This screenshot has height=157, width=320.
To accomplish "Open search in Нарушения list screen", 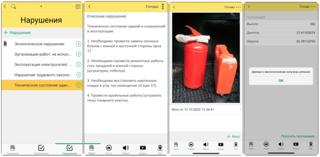I will click(x=13, y=7).
